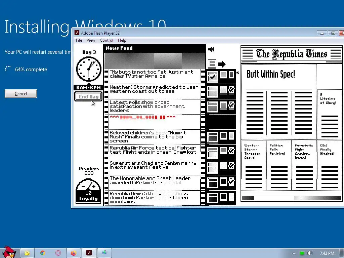The height and width of the screenshot is (258, 344).
Task: Pick small article size for Army 5th Division story
Action: (231, 196)
